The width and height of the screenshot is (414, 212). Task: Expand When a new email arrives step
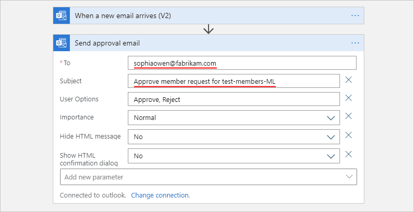tap(209, 16)
